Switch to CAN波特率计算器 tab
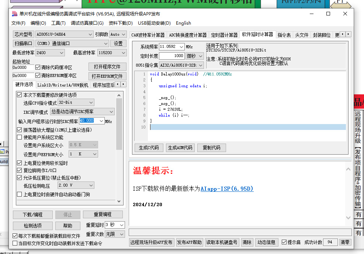 tap(148, 35)
